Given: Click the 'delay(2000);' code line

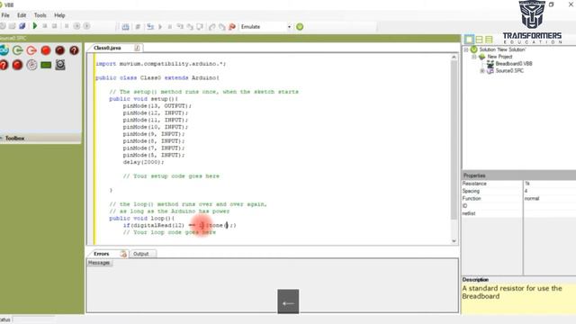Looking at the screenshot, I should 144,162.
